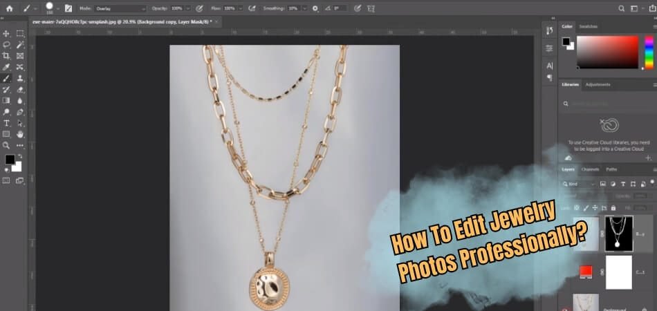Open the Edit Toolbar three-dots menu
Viewport: 657px width, 311px height.
tap(19, 145)
